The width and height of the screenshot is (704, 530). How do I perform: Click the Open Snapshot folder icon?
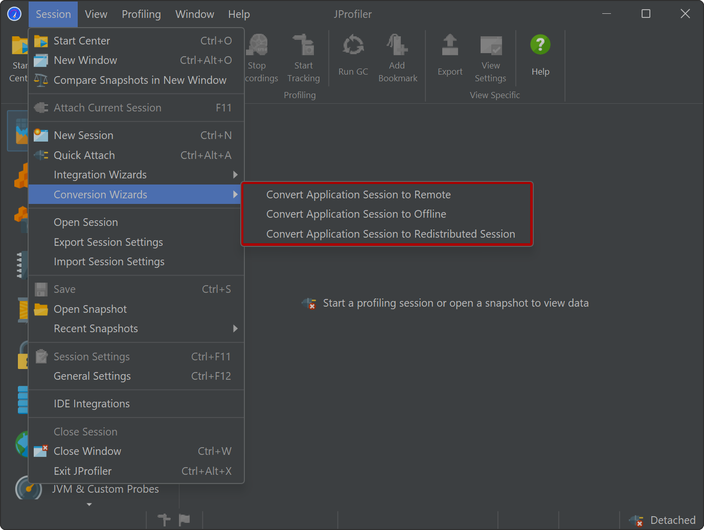pos(41,309)
